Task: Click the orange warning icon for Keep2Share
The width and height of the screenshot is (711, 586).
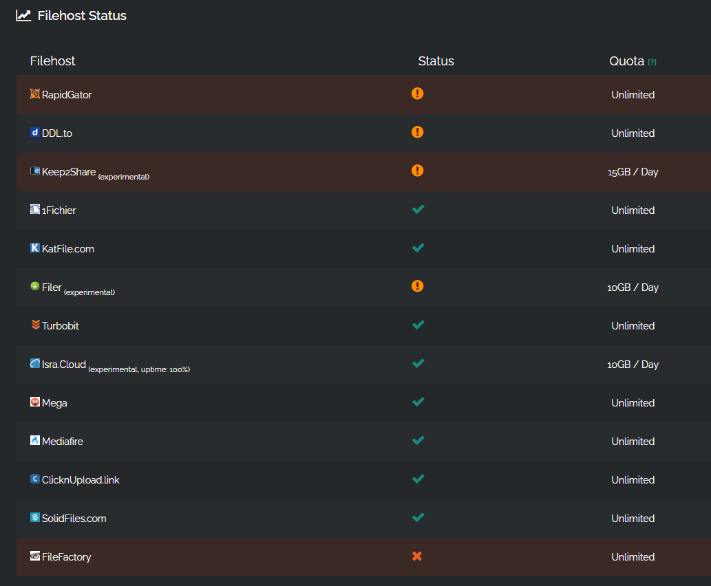Action: point(418,171)
